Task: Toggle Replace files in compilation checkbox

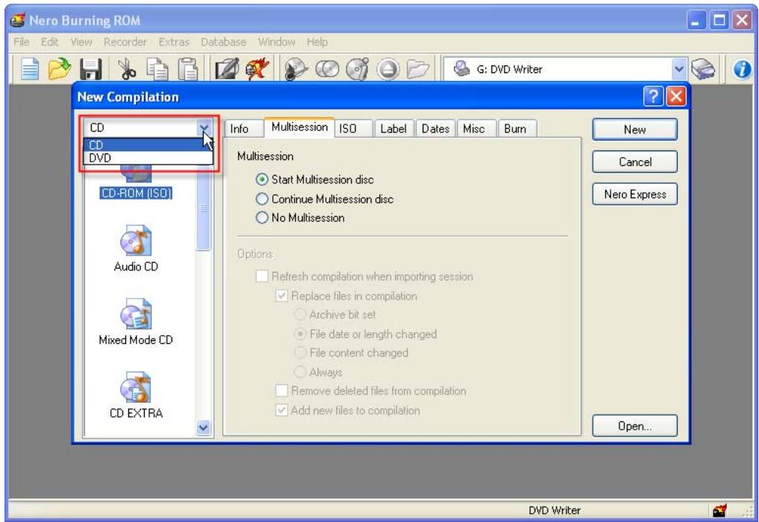Action: (x=281, y=296)
